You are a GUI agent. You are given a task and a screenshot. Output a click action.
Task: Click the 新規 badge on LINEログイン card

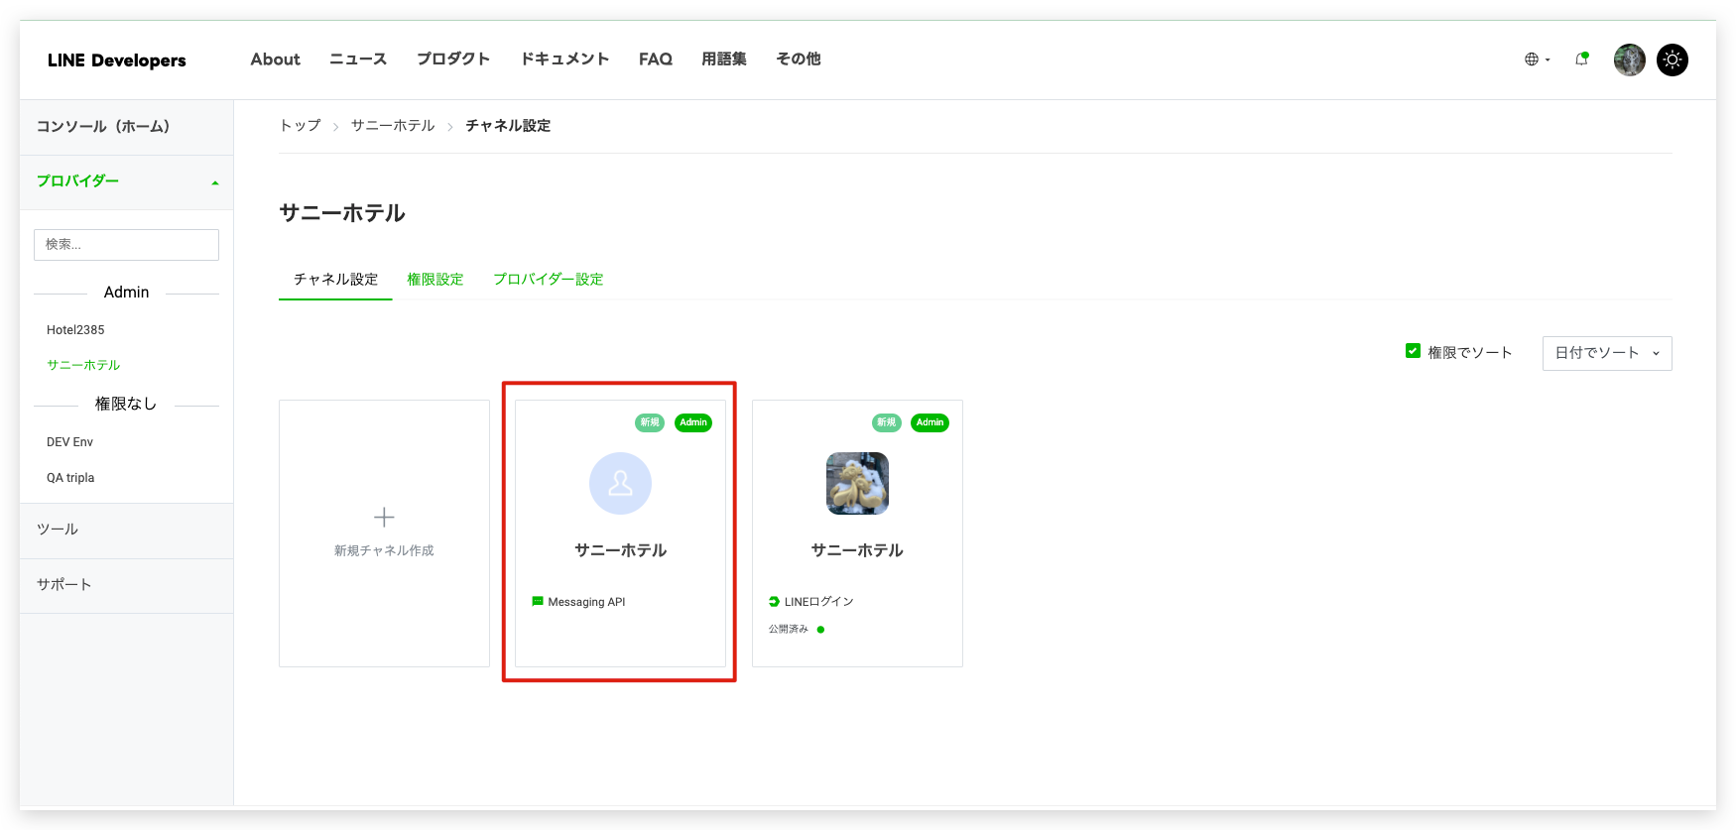(887, 422)
